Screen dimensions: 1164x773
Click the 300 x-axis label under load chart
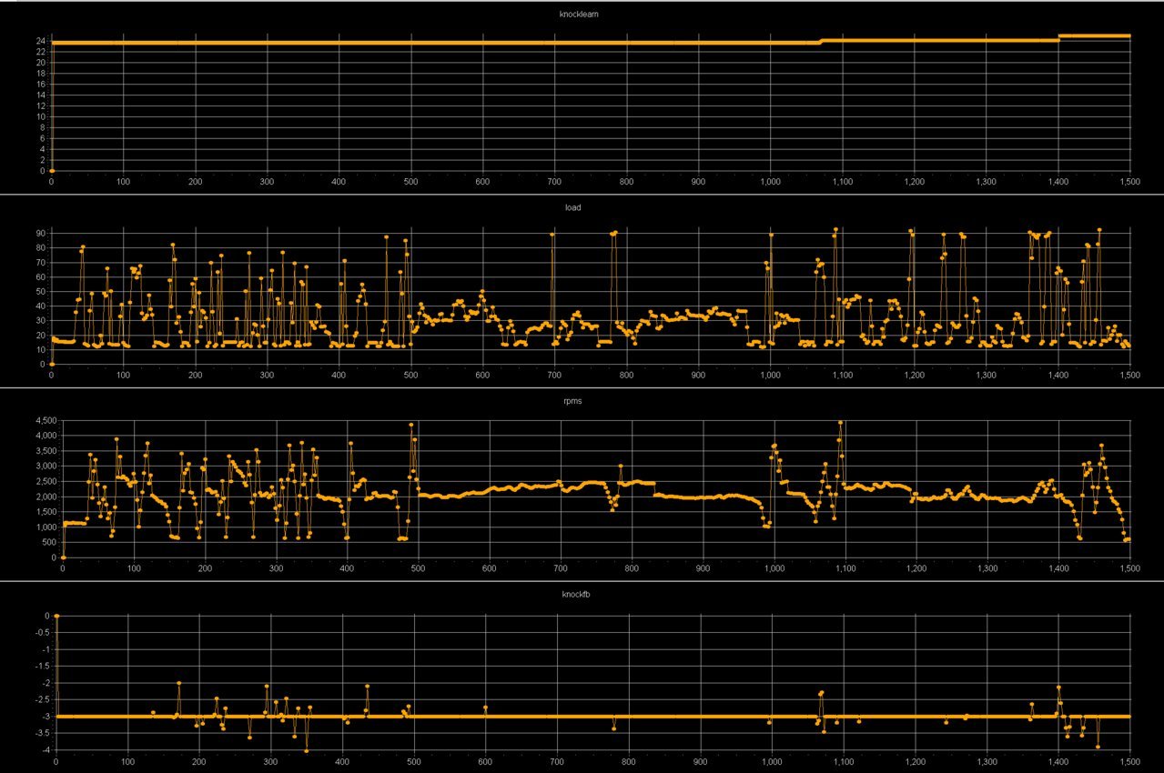[267, 375]
